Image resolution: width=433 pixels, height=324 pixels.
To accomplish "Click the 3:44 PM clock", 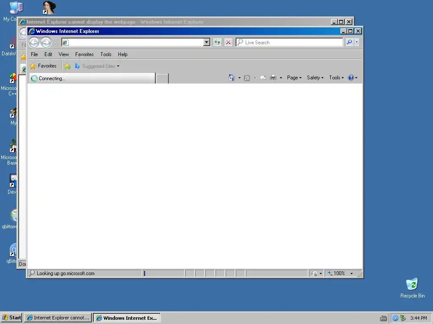I will (418, 318).
